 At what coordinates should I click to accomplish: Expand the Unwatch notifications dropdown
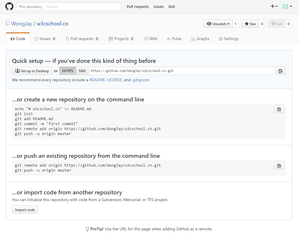tap(218, 24)
